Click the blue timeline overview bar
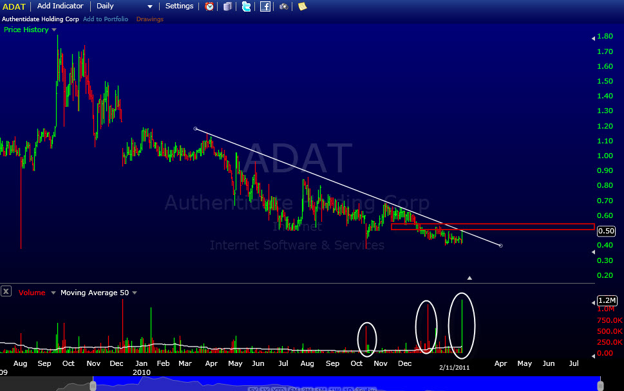 click(346, 384)
